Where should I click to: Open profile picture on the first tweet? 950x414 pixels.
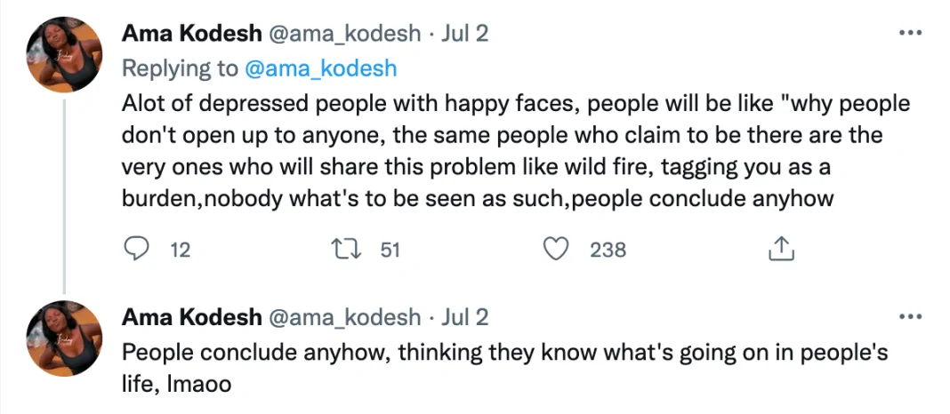click(x=64, y=55)
